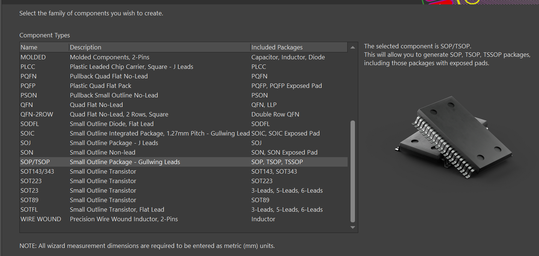
Task: Click 'QFN, LLP' packages cell
Action: [264, 105]
